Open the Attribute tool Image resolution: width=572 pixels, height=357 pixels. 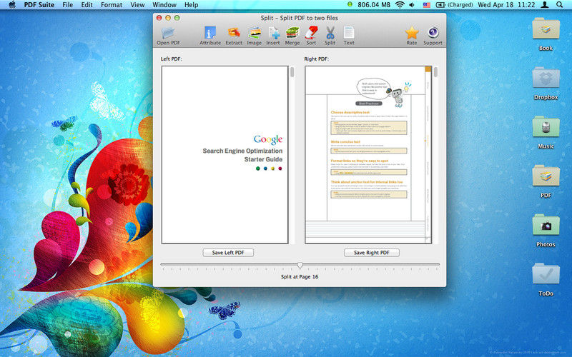pos(209,36)
